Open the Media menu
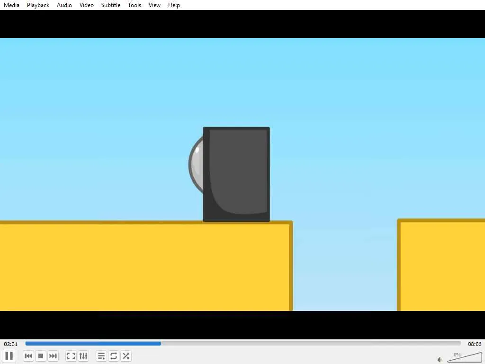This screenshot has width=485, height=364. click(11, 5)
